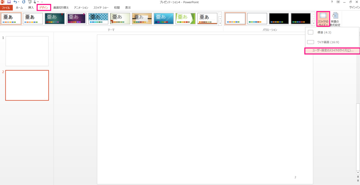Open the 表示 tab
The width and height of the screenshot is (360, 185).
click(128, 8)
